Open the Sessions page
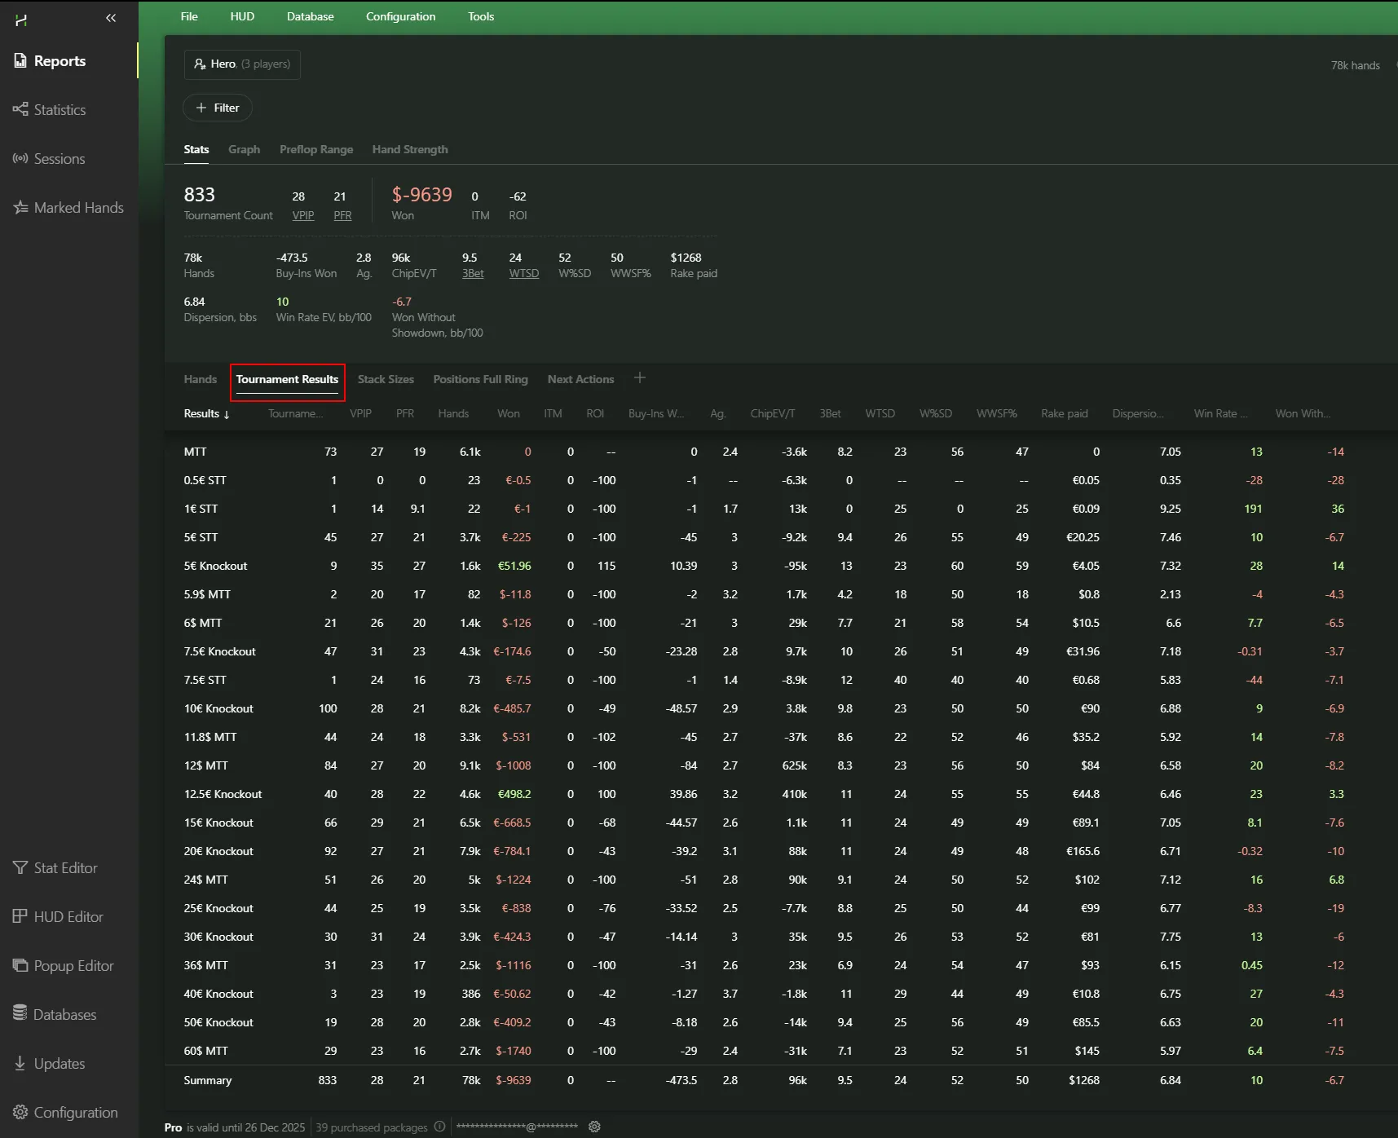 pos(59,159)
